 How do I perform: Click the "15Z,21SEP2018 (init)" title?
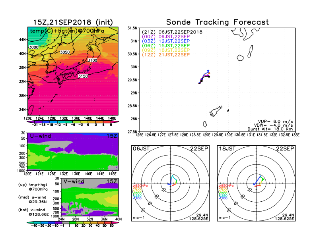[x=73, y=22]
